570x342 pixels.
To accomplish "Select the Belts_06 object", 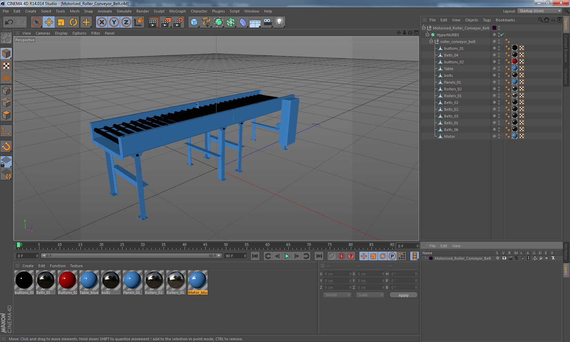I will (x=451, y=130).
